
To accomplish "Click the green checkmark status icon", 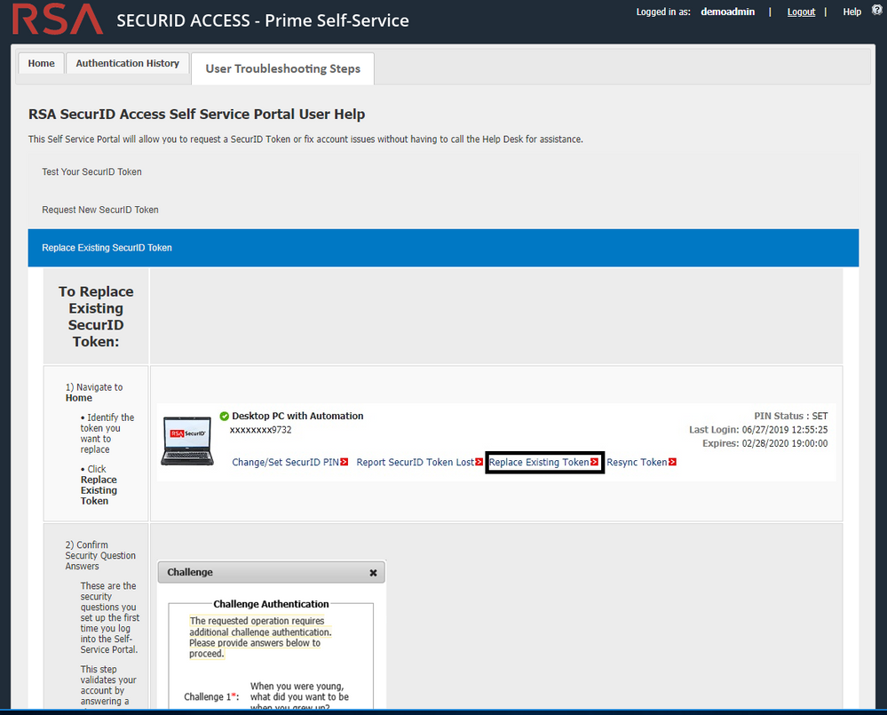I will [223, 415].
